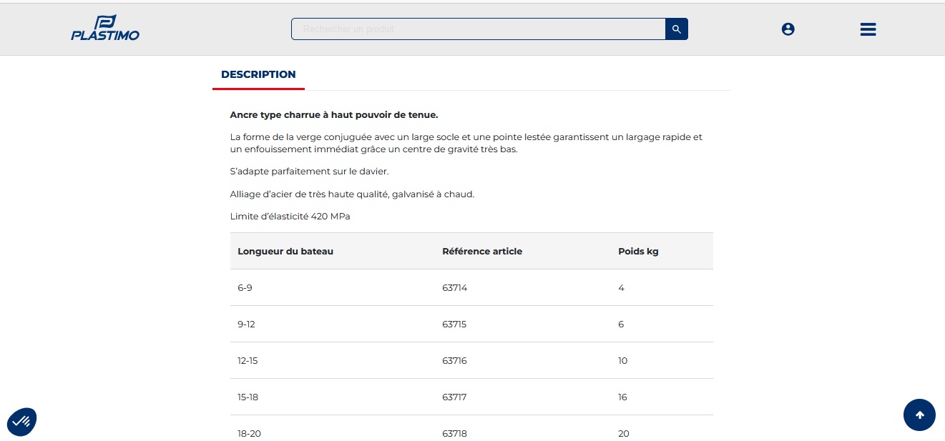The image size is (945, 441).
Task: Click the "Poids kg" column header
Action: point(638,252)
